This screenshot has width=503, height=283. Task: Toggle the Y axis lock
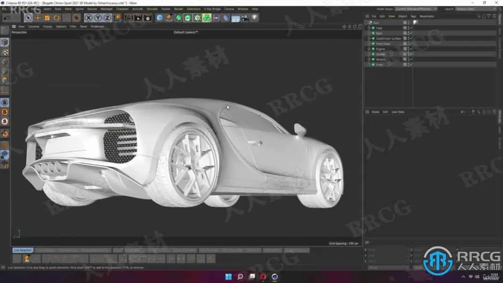[98, 18]
